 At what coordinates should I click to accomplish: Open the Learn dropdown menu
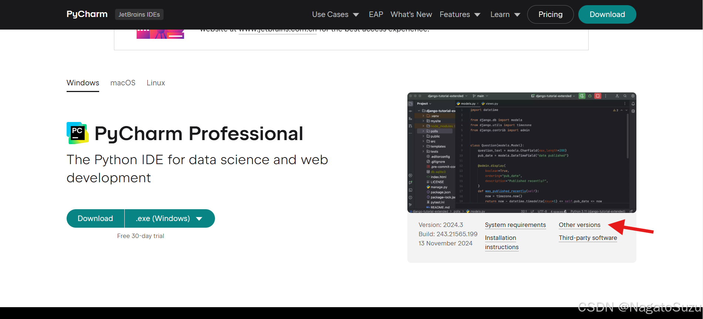(505, 14)
